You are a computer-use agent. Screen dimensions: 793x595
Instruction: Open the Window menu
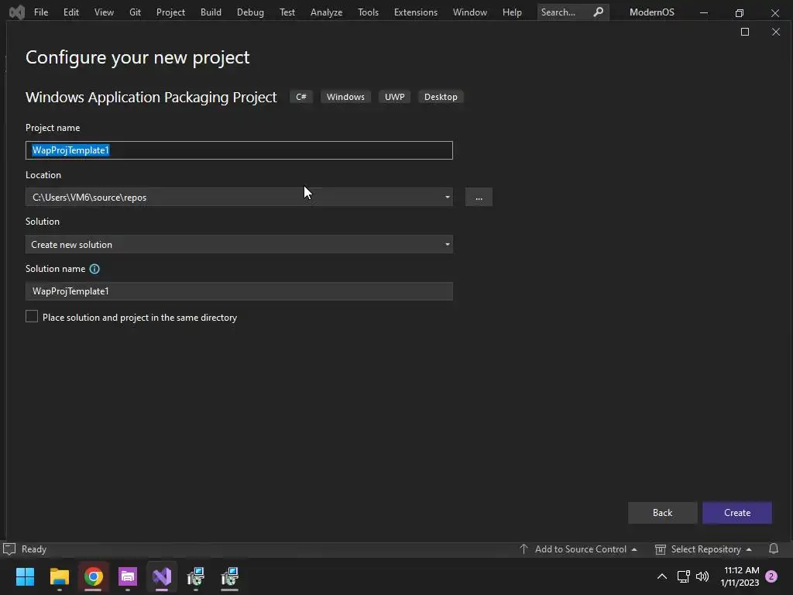pos(470,12)
